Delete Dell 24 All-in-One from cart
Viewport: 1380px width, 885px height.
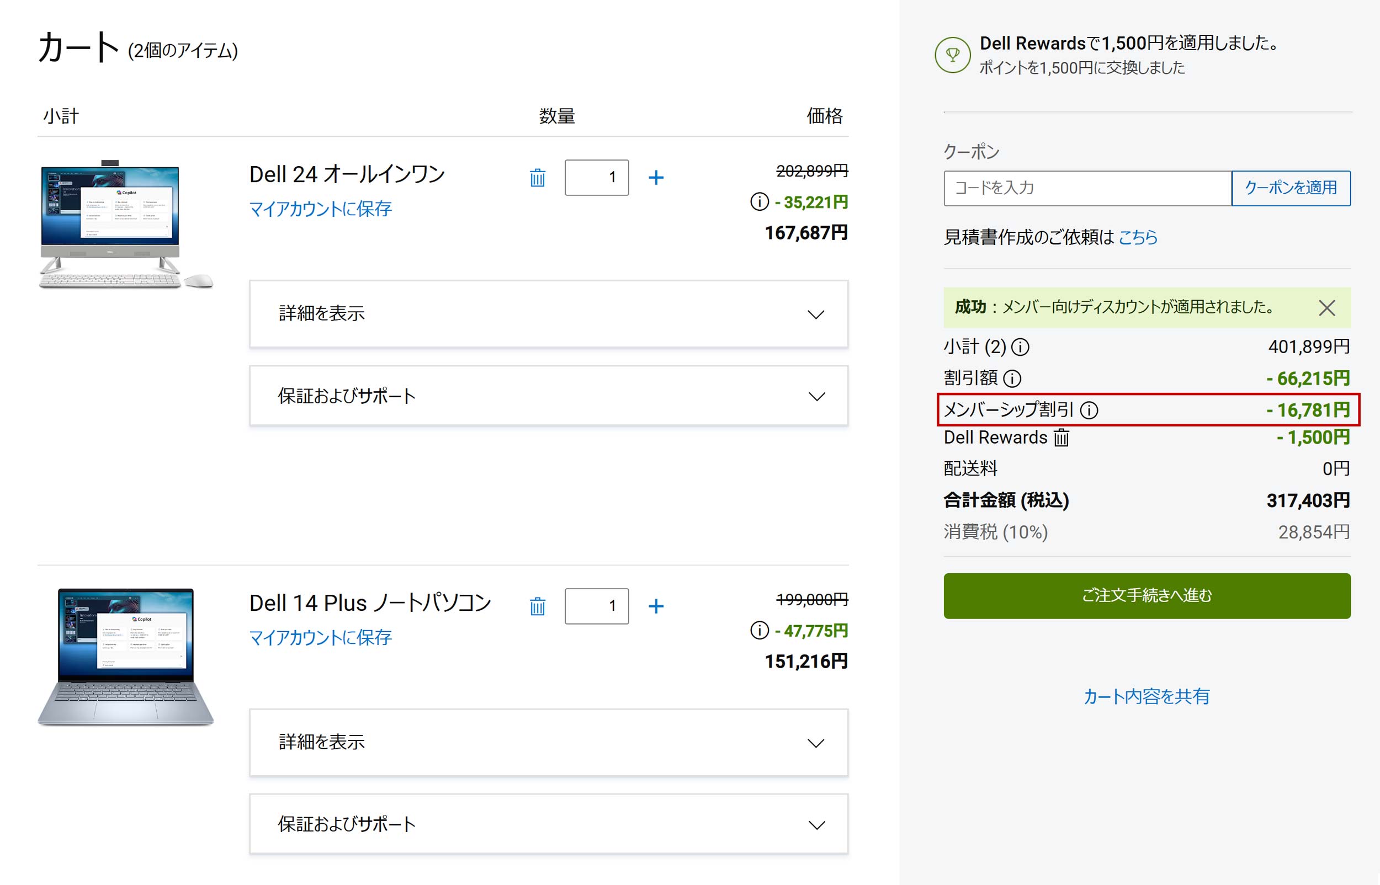pos(537,178)
